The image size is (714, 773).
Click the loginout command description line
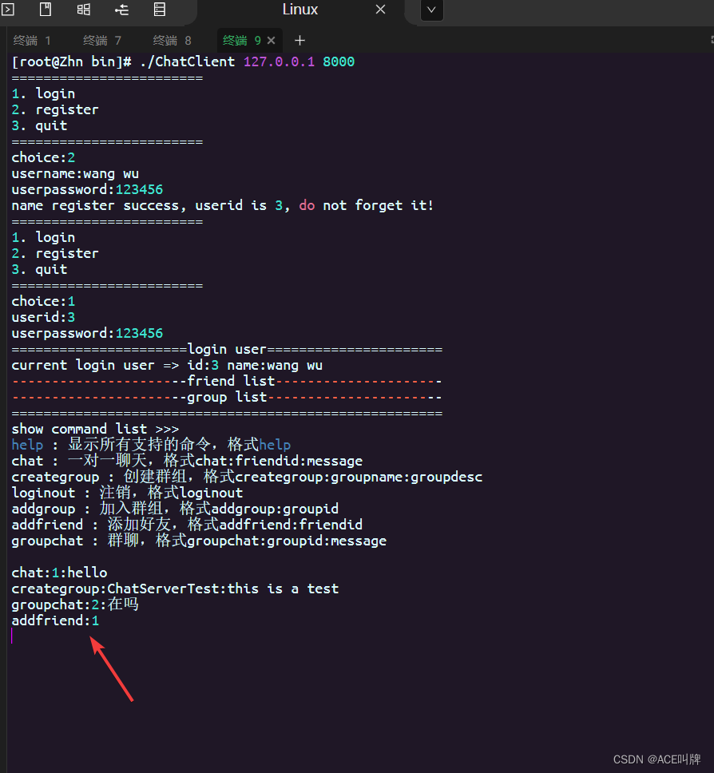click(127, 493)
